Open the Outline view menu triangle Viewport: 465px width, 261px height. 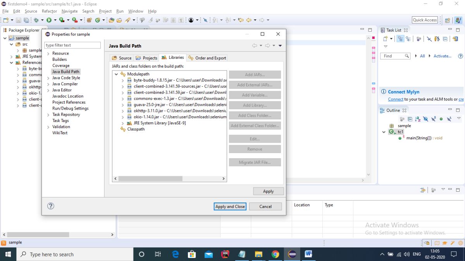click(459, 118)
